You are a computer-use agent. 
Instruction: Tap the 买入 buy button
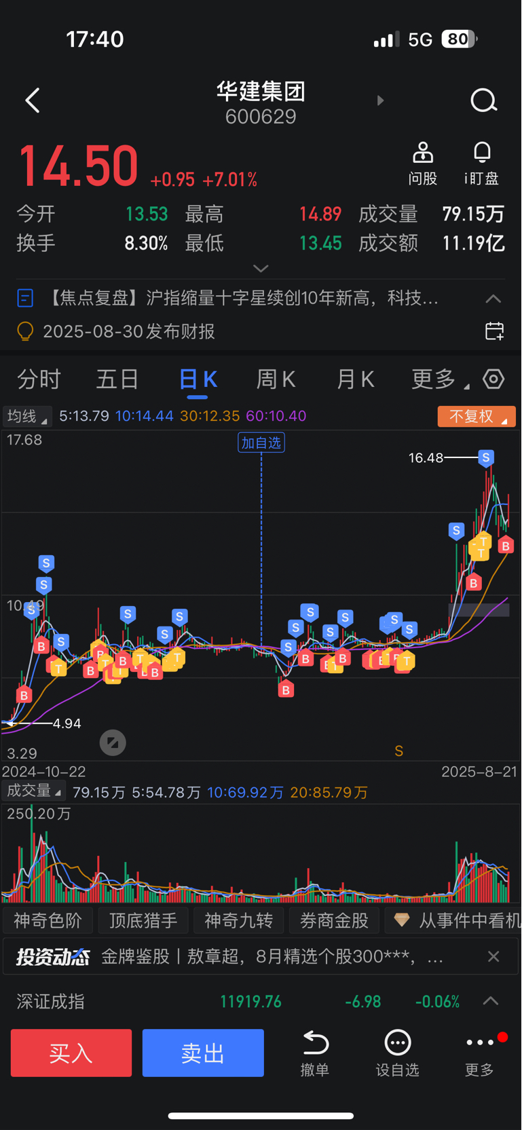pos(71,1053)
